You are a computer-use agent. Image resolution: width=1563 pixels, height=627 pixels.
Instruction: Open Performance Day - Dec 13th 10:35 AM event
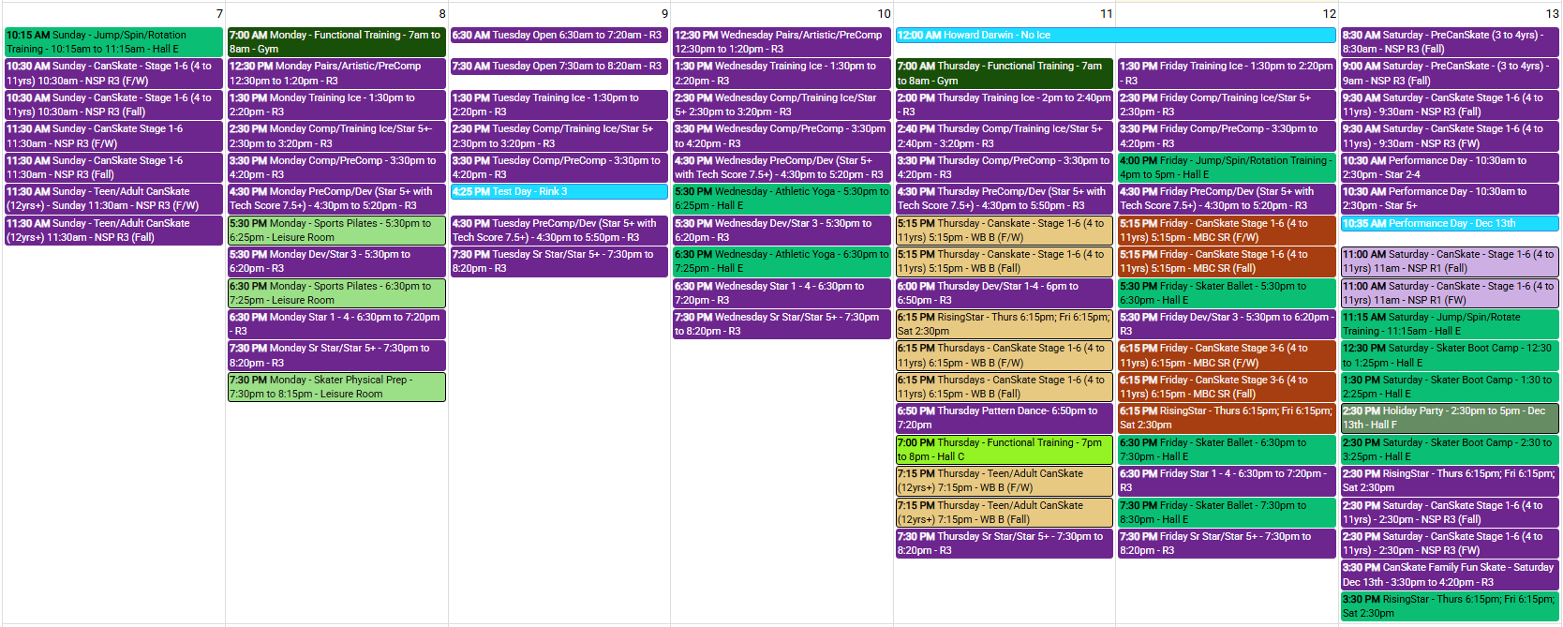click(1450, 224)
